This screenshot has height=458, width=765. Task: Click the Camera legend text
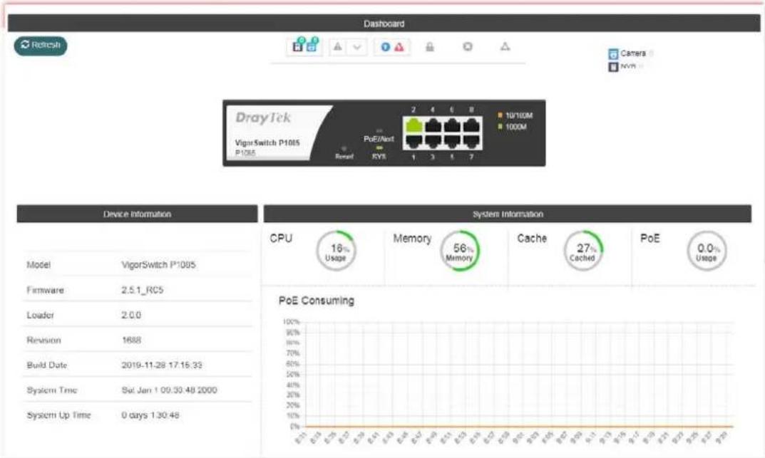(x=633, y=53)
